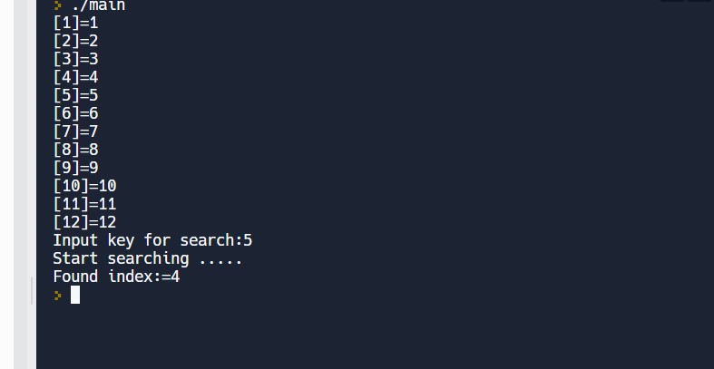Click the output line [1]=1
Viewport: 714px width, 369px height.
(x=75, y=23)
